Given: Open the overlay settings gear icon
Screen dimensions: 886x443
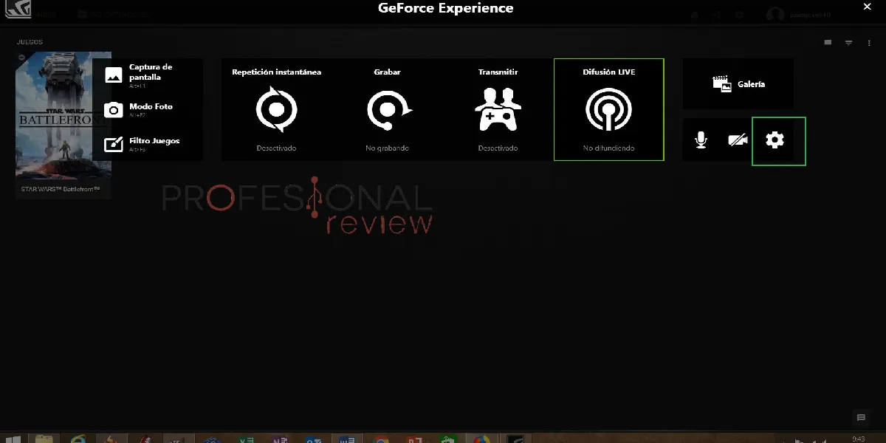Looking at the screenshot, I should pos(775,140).
